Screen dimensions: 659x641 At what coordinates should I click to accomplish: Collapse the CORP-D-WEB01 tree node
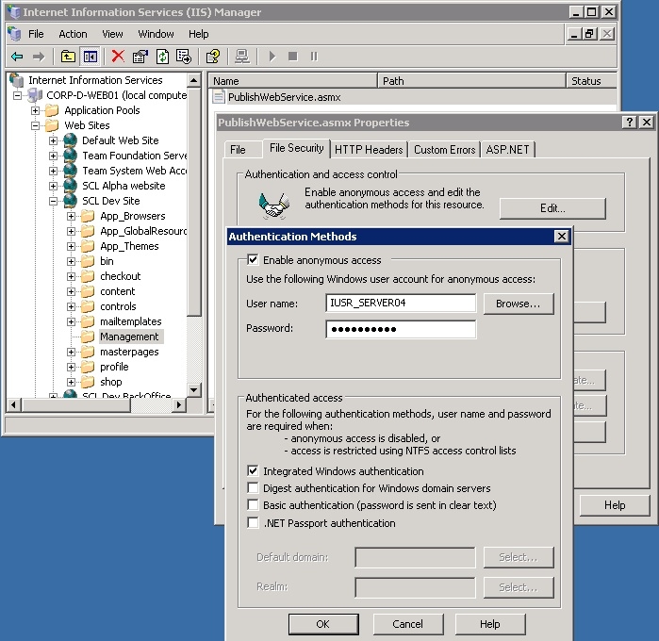17,95
